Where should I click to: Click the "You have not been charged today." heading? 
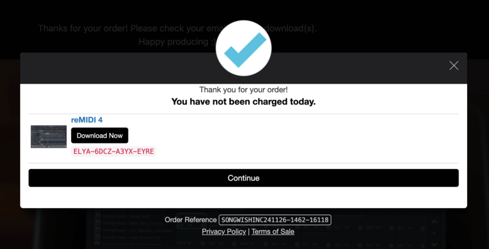coord(243,101)
